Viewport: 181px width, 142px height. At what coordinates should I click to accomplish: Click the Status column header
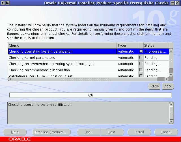pos(156,45)
